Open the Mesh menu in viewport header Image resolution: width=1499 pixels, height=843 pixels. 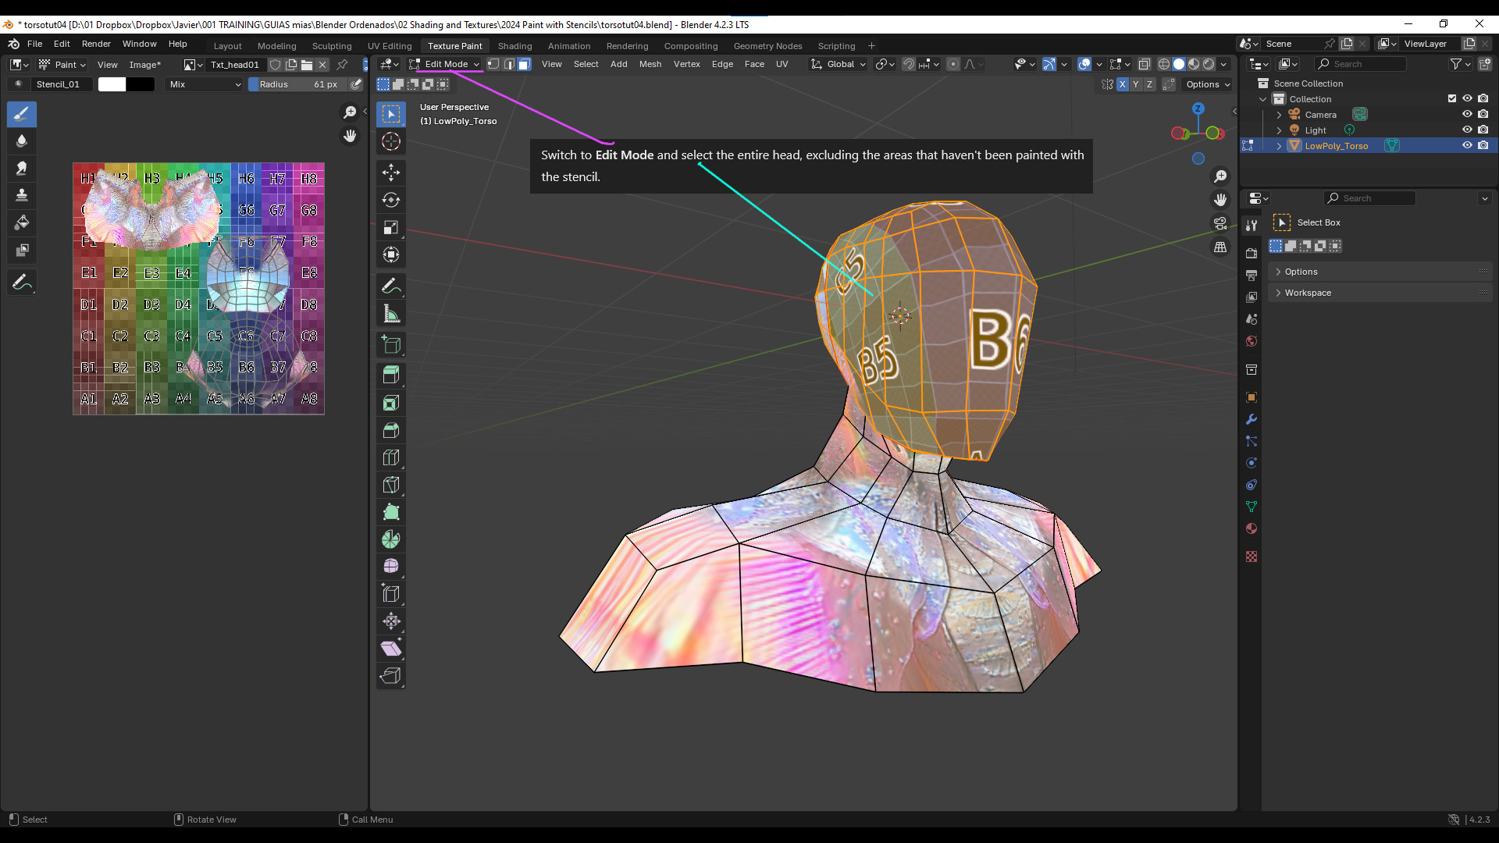click(650, 64)
